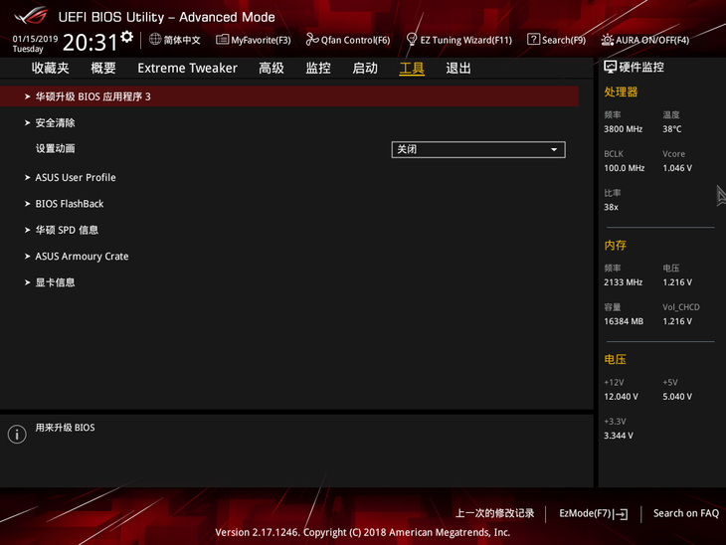Click the ROG logo icon
Viewport: 726px width, 545px height.
pyautogui.click(x=31, y=15)
